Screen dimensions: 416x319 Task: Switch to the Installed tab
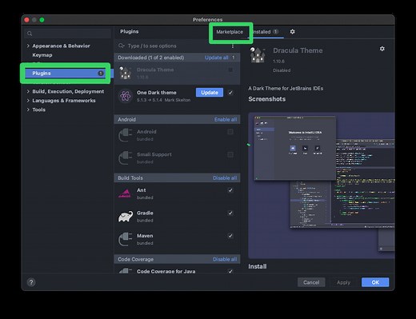266,32
